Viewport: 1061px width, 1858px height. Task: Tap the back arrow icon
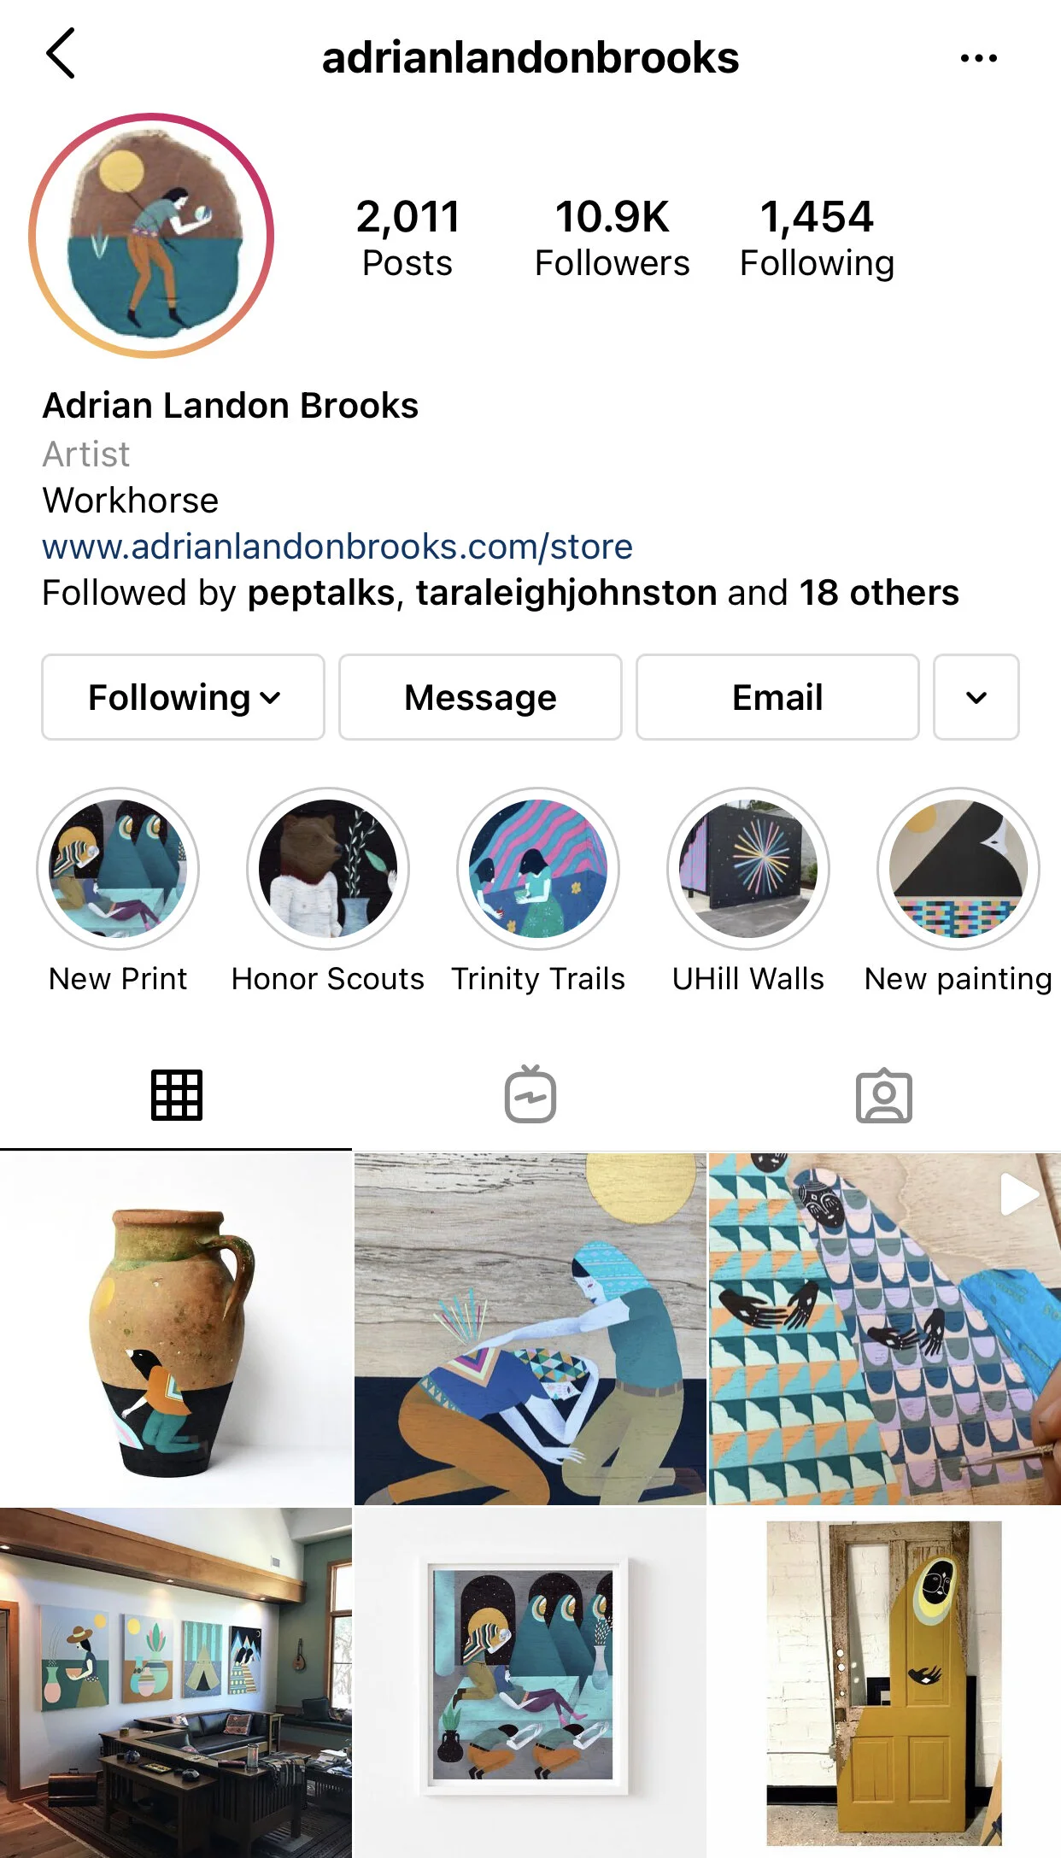pos(61,54)
